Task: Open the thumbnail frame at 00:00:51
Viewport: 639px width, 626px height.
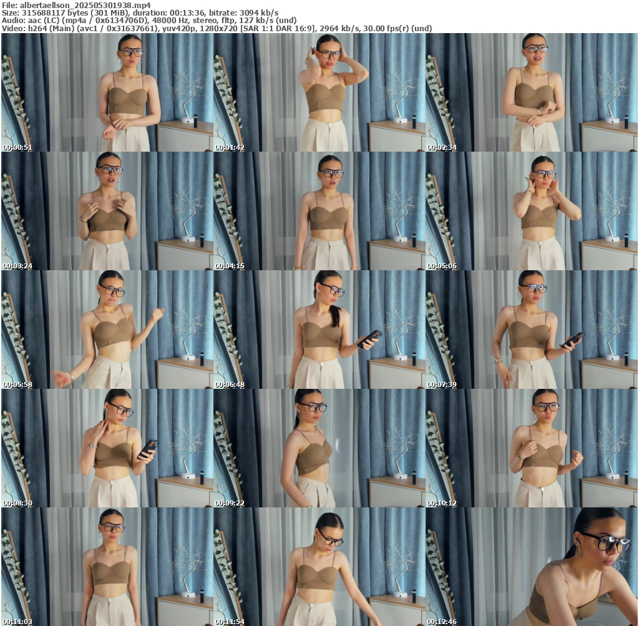Action: point(107,92)
